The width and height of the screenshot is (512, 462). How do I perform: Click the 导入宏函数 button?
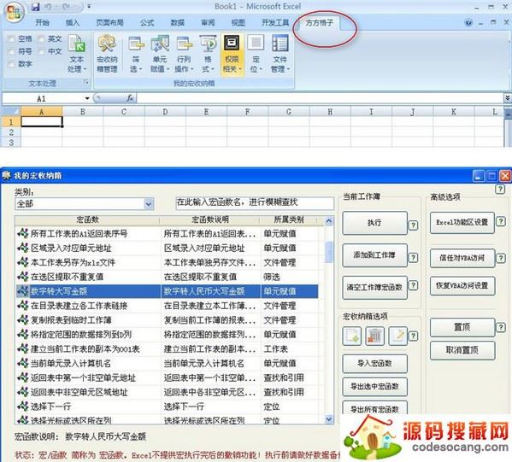point(374,364)
